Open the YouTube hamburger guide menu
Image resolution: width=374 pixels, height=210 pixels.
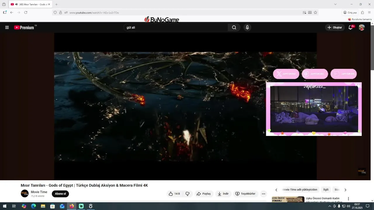click(7, 27)
